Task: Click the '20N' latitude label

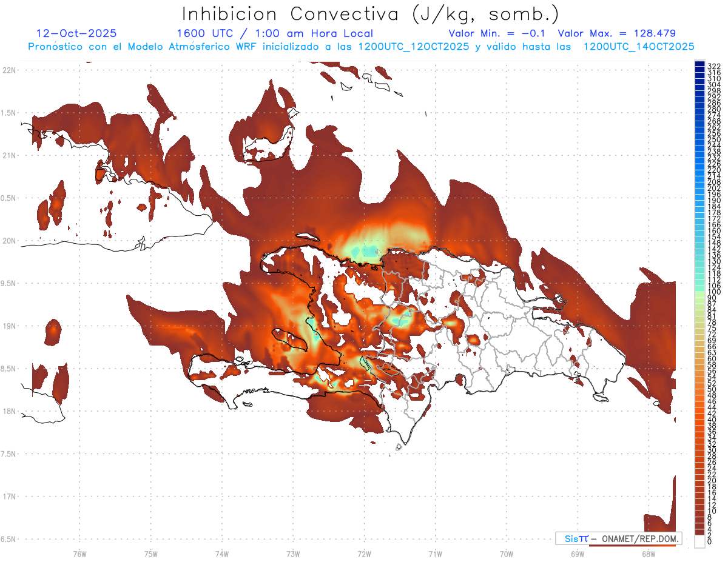Action: (9, 241)
